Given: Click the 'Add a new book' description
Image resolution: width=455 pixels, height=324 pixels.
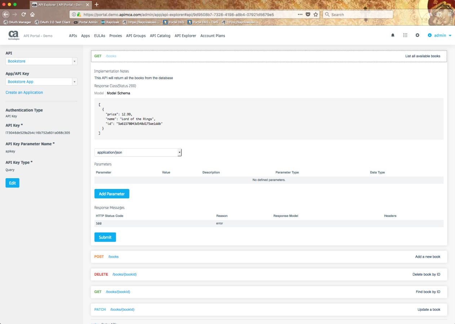Looking at the screenshot, I should (x=428, y=257).
